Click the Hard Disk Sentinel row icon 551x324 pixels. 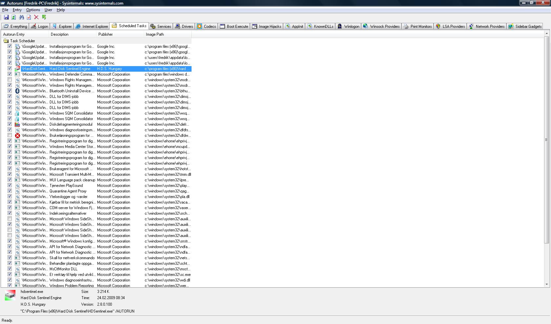click(x=17, y=69)
